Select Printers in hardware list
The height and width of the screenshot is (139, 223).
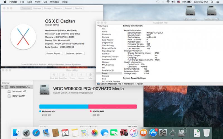106,76
